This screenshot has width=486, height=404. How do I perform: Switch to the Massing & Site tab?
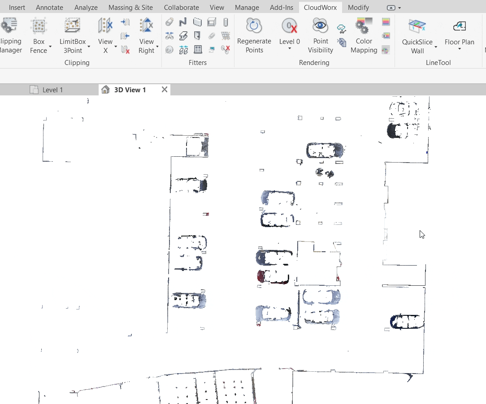pyautogui.click(x=130, y=8)
